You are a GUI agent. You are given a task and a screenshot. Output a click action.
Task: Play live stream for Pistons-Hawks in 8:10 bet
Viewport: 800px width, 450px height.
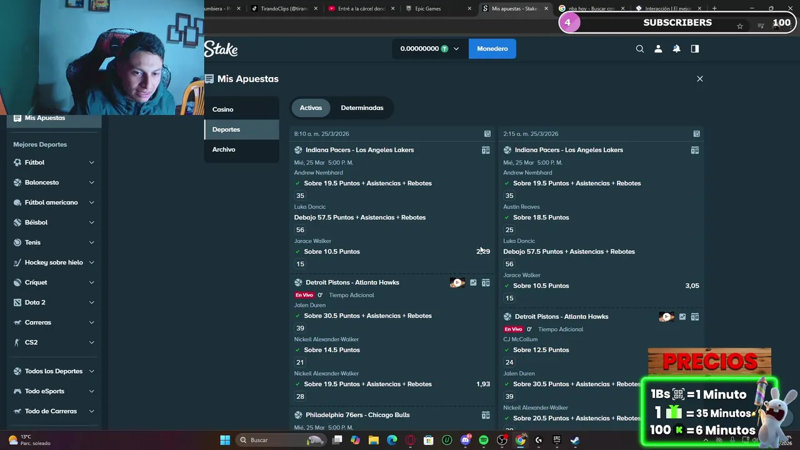457,282
